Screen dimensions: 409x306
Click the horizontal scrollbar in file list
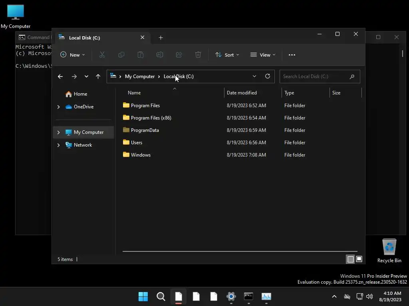[x=240, y=251]
